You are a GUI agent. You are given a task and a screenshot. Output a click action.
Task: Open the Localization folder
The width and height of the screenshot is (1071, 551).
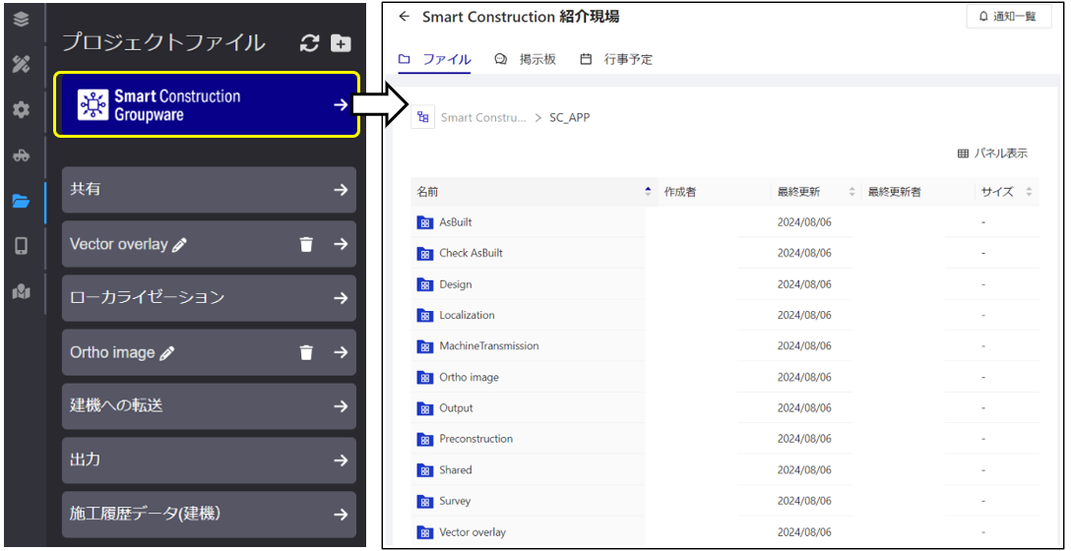click(x=468, y=315)
